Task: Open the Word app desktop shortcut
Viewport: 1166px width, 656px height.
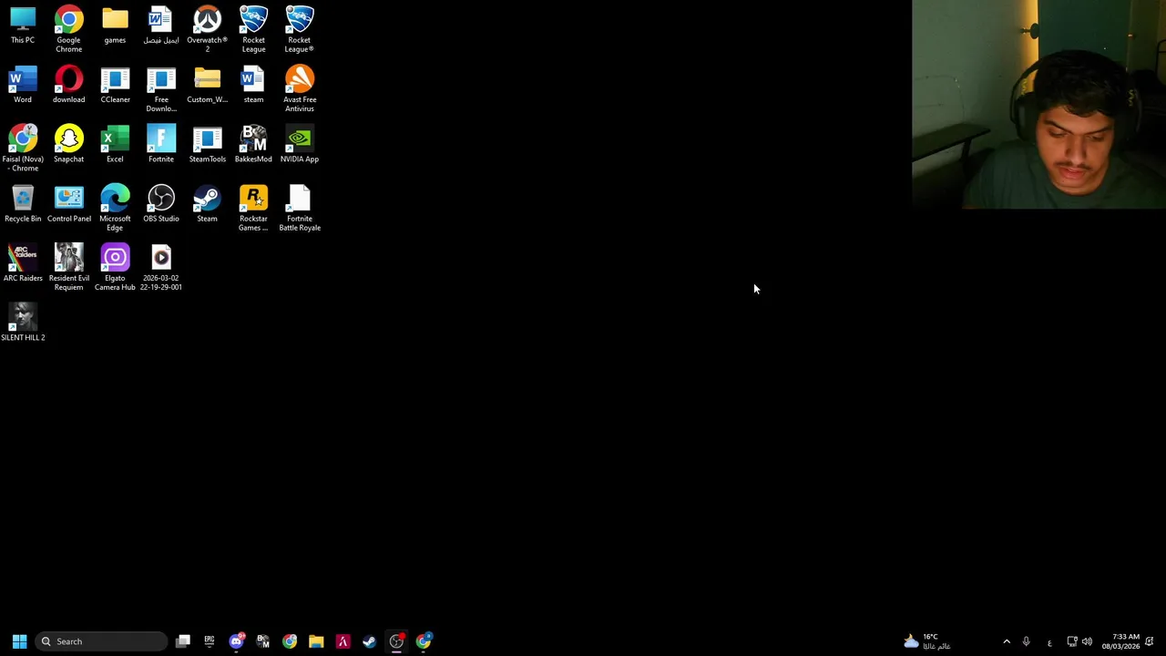Action: coord(23,85)
